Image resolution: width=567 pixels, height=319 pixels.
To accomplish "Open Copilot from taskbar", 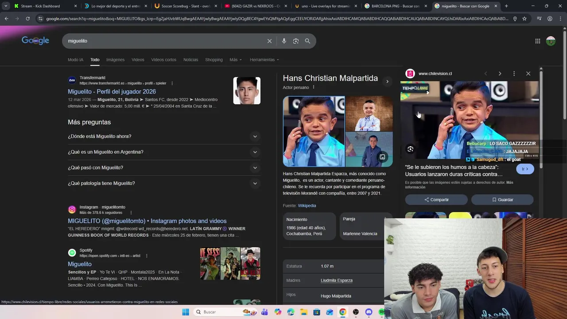I will click(x=278, y=312).
